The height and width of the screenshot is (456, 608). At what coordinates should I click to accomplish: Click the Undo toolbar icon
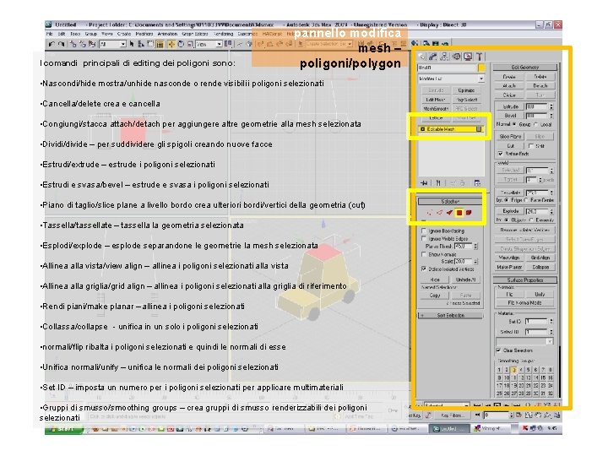52,44
